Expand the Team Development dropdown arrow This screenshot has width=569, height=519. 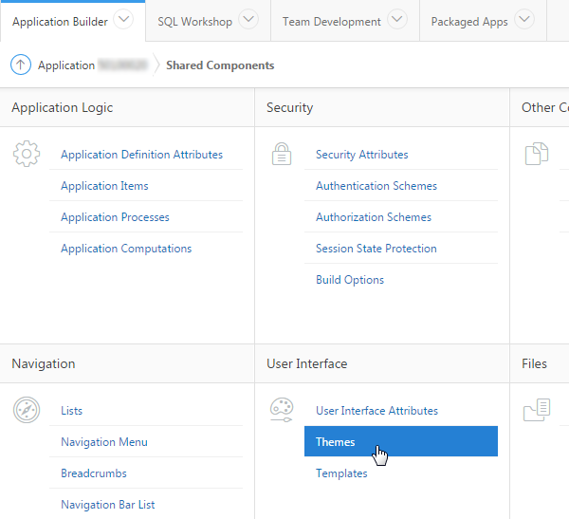click(x=396, y=20)
